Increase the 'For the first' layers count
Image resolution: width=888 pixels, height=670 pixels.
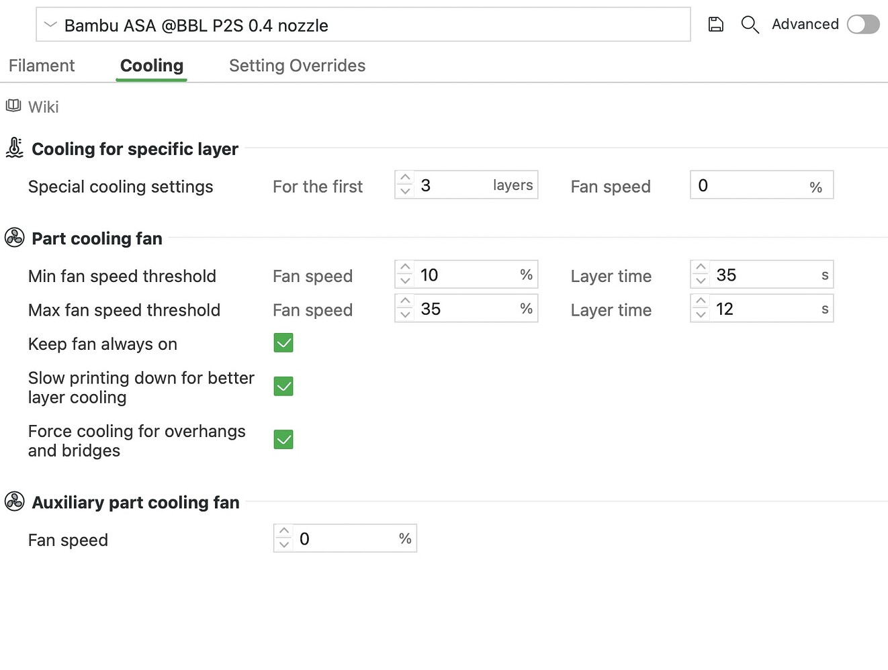[405, 178]
